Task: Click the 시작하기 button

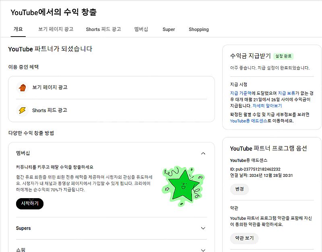Action: pyautogui.click(x=30, y=204)
